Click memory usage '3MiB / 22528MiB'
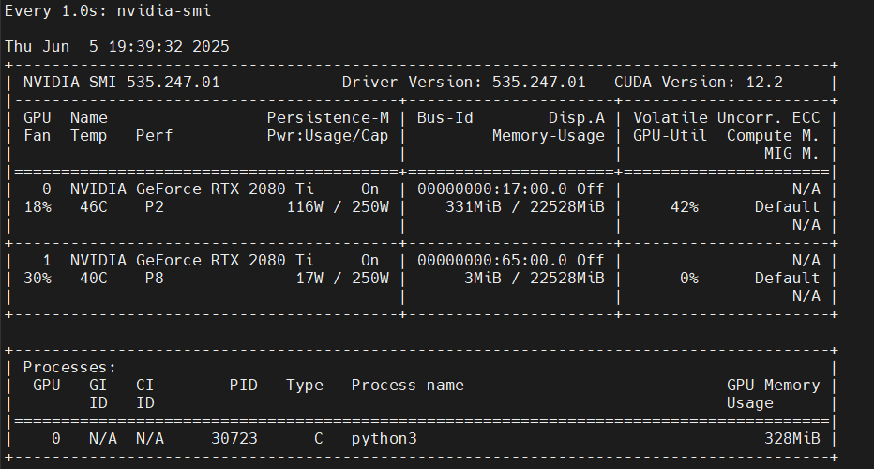874x469 pixels. (x=535, y=279)
